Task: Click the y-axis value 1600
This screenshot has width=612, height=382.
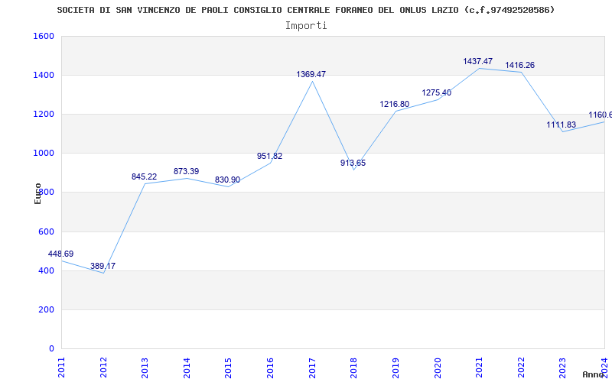Action: [44, 36]
